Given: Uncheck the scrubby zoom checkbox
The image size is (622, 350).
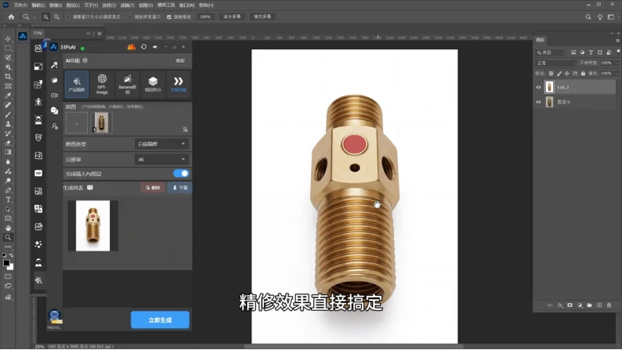Looking at the screenshot, I should coord(169,17).
